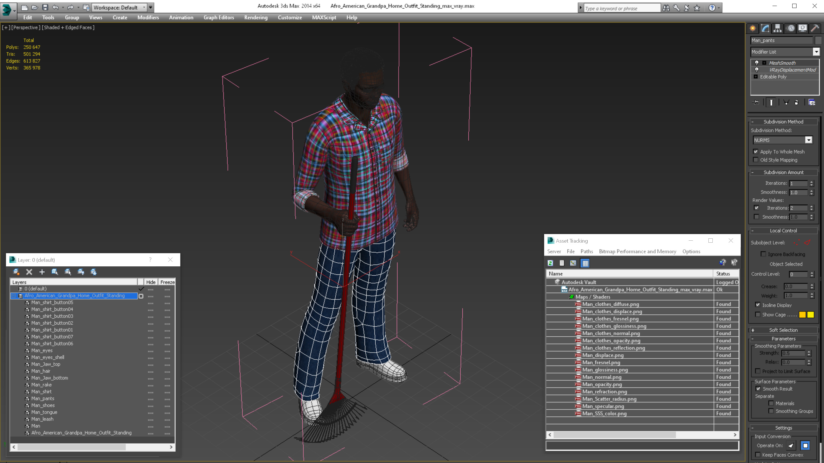Click the MeshSmooth modifier icon
The width and height of the screenshot is (824, 463).
coord(757,62)
